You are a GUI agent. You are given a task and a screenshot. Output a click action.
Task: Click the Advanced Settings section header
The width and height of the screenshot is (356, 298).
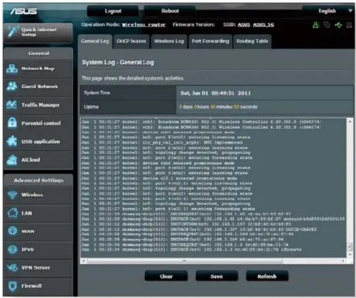[x=38, y=180]
